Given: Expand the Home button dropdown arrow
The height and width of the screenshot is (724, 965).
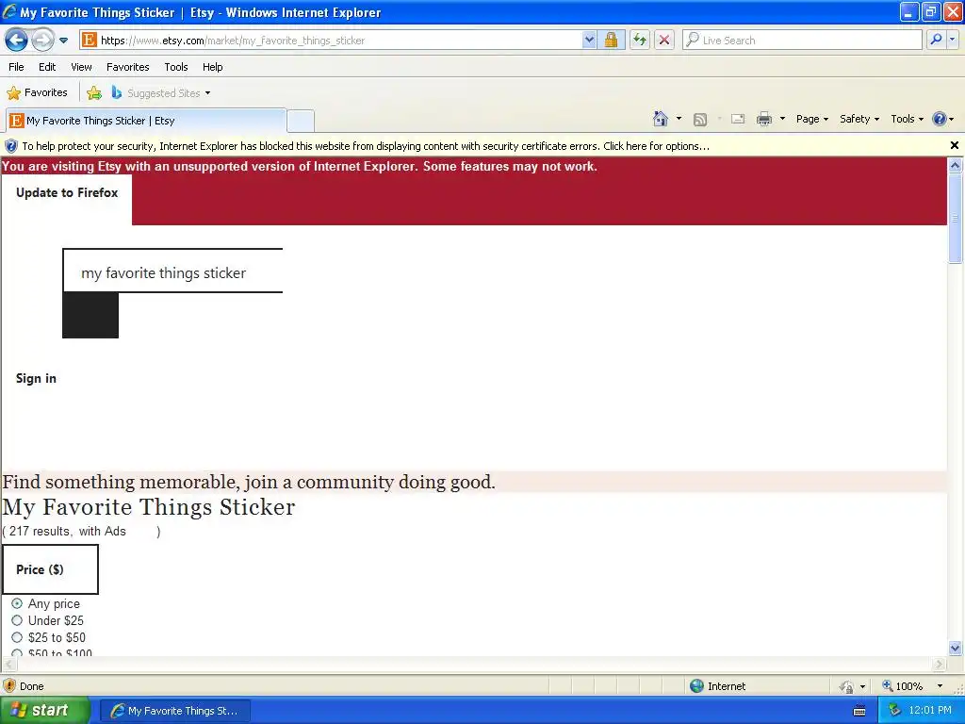Looking at the screenshot, I should click(679, 119).
